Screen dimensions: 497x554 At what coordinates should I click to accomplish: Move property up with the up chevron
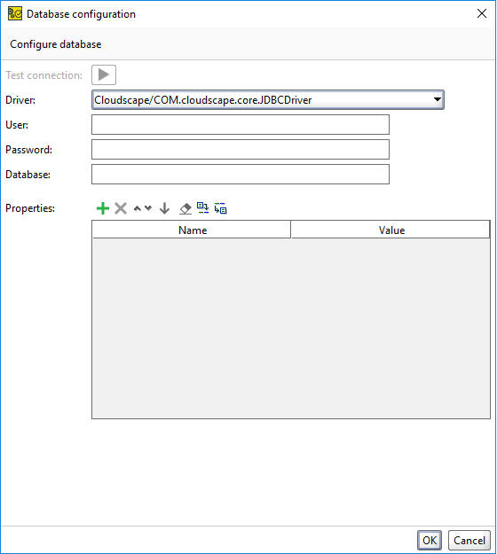coord(138,208)
